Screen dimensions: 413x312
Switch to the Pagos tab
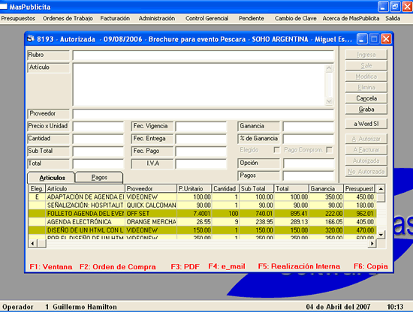[x=99, y=178]
